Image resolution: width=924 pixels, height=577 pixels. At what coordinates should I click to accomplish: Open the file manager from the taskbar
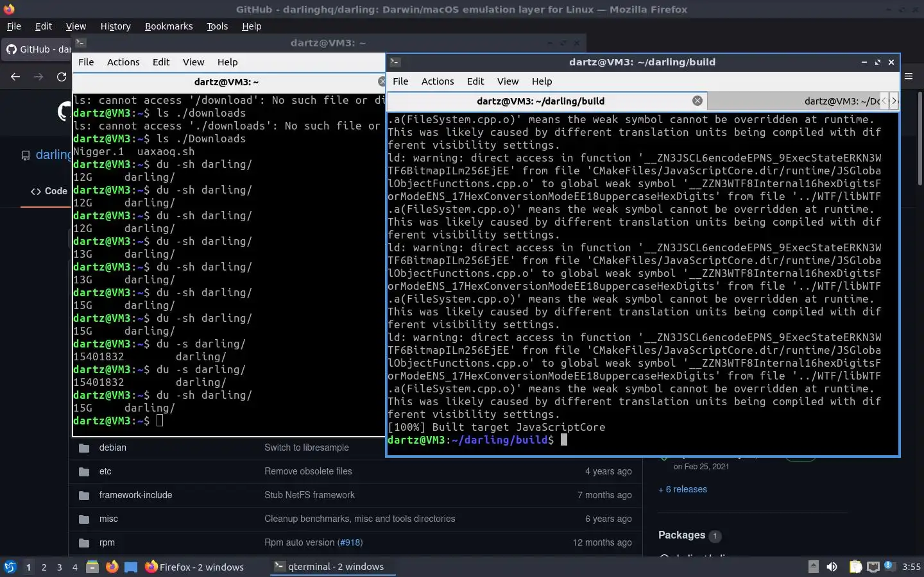pos(92,567)
